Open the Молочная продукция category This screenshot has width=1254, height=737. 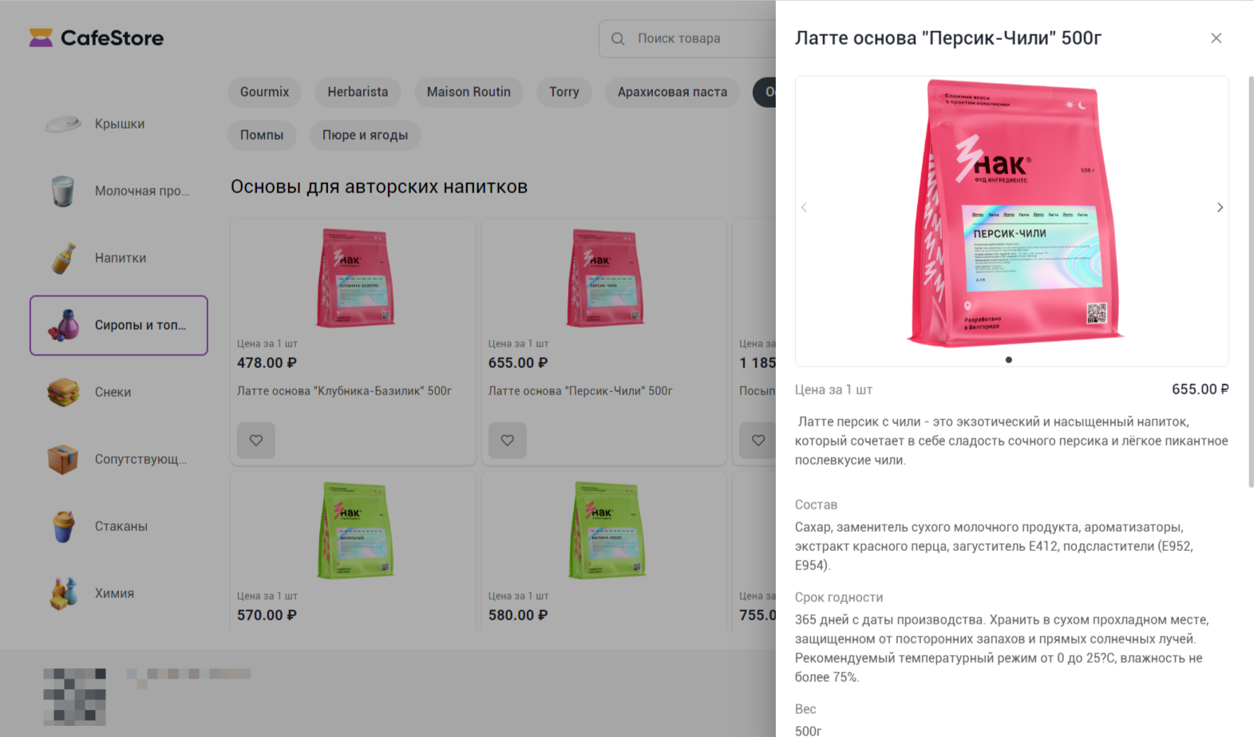pyautogui.click(x=119, y=191)
